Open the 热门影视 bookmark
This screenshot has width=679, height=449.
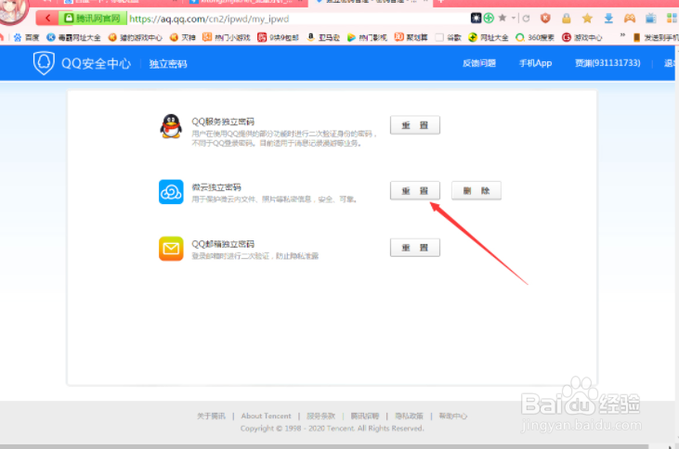[x=367, y=38]
